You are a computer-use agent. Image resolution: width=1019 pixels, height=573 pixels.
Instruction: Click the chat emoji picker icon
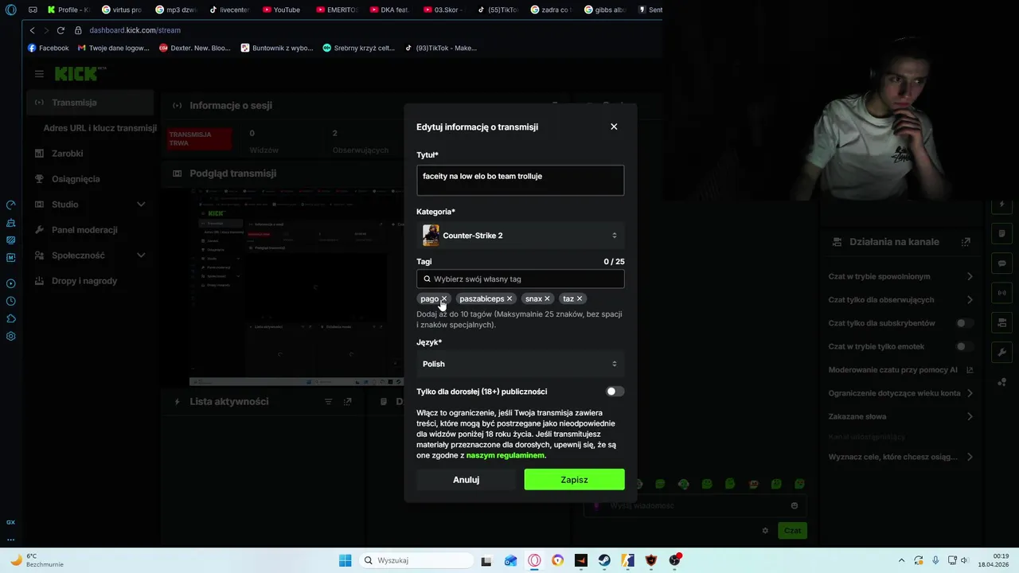coord(795,505)
